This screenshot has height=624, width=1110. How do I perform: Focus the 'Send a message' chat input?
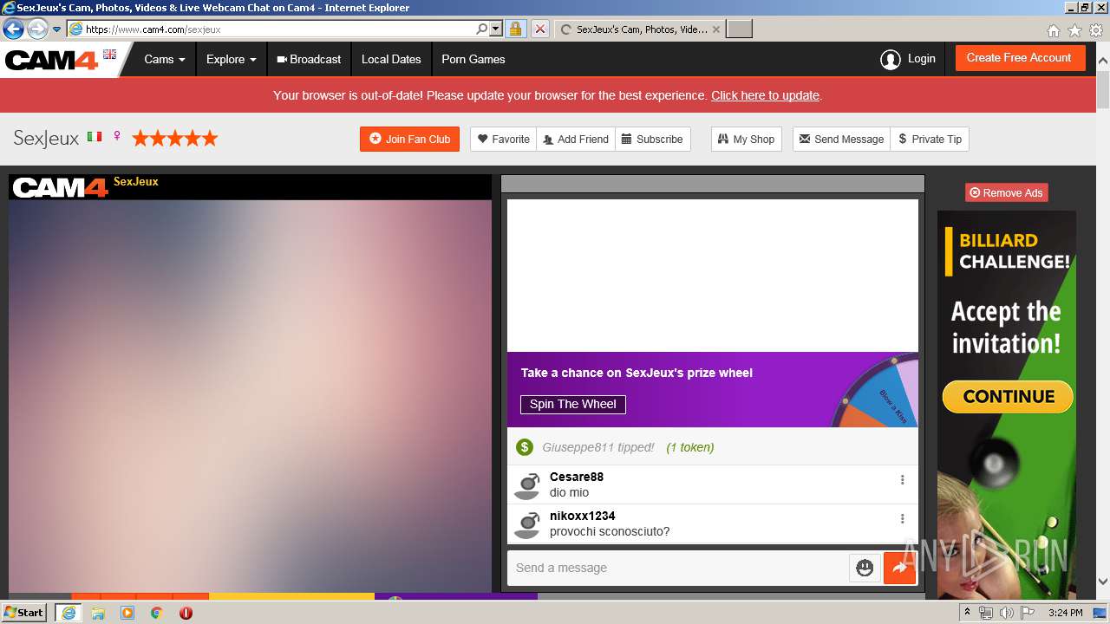(x=677, y=568)
